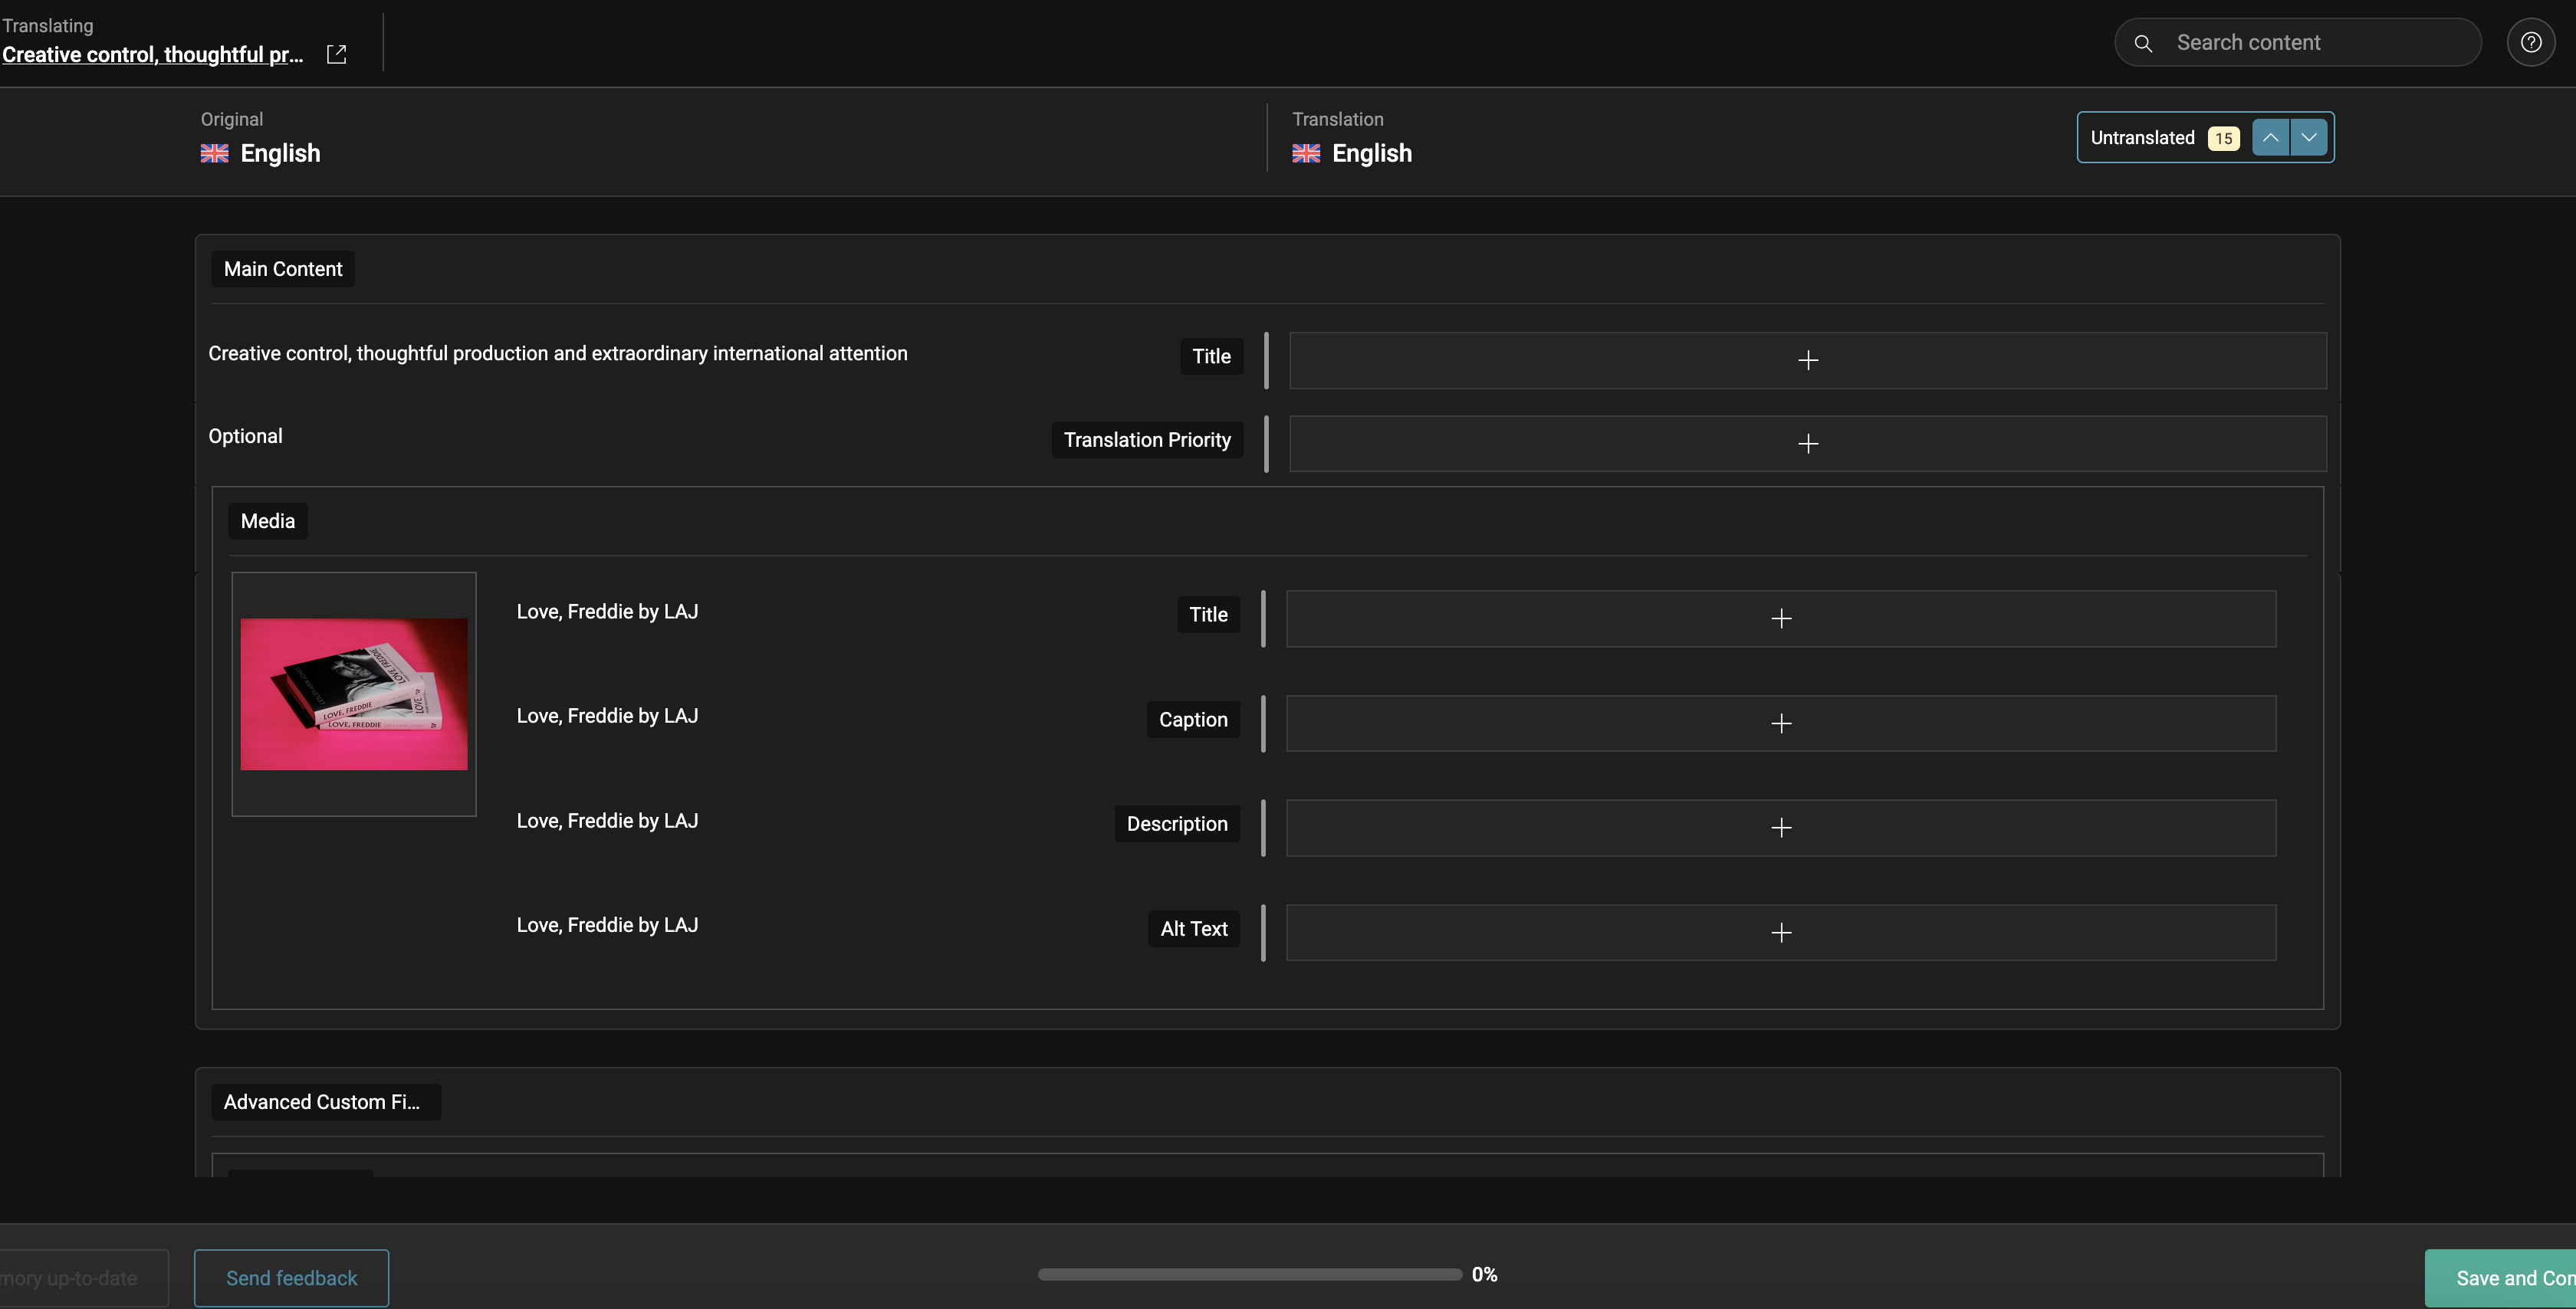
Task: Select the Advanced Custom Fields section label
Action: 322,1102
